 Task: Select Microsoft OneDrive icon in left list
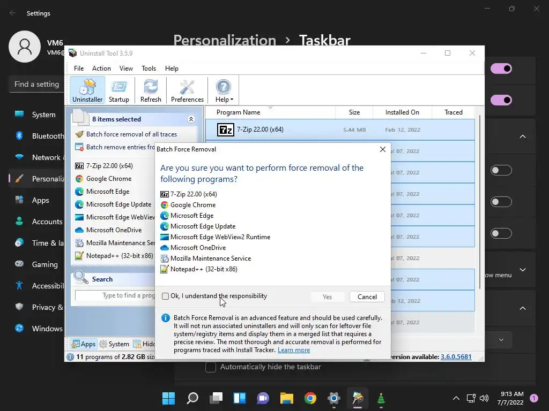[x=79, y=230]
